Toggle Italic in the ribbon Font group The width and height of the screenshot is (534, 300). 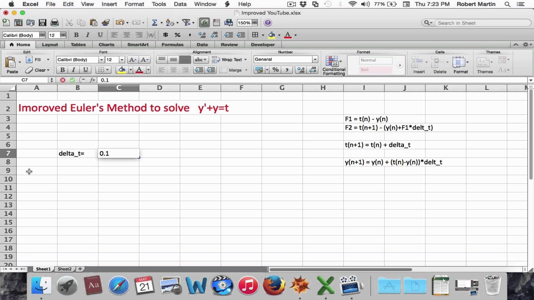click(74, 70)
